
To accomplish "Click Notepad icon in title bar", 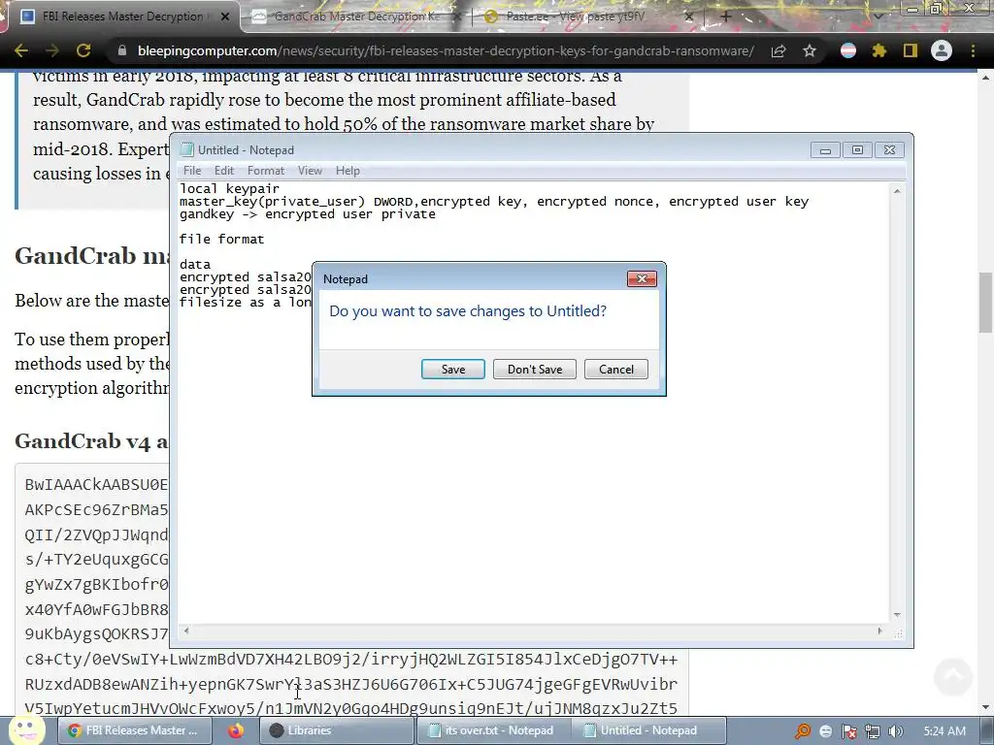I will pyautogui.click(x=186, y=149).
